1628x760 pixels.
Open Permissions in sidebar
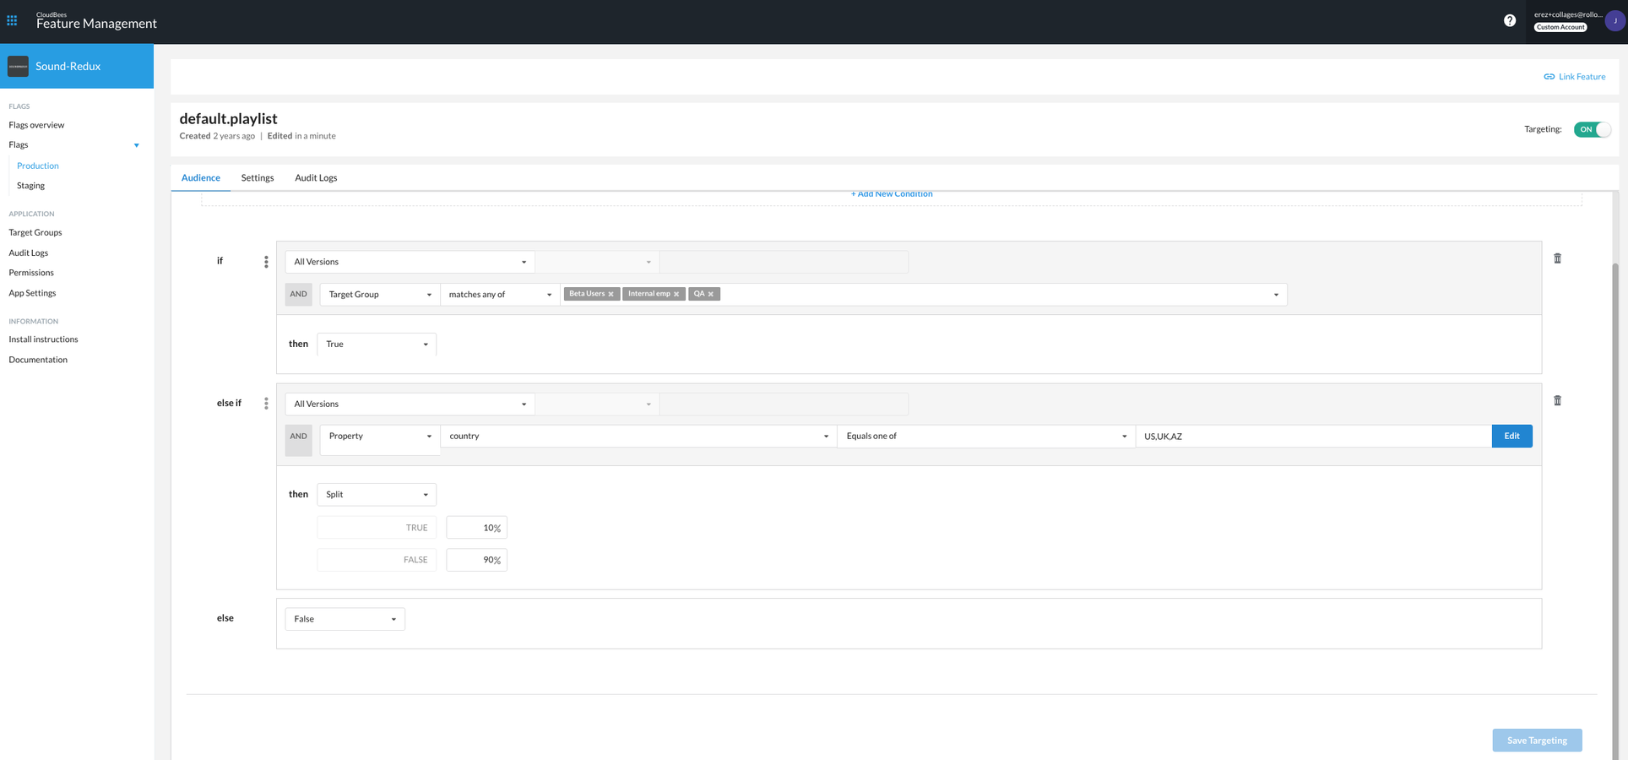click(31, 273)
